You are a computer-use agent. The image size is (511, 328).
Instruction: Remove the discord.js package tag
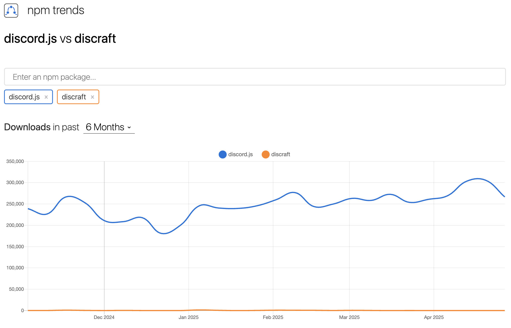tap(46, 97)
